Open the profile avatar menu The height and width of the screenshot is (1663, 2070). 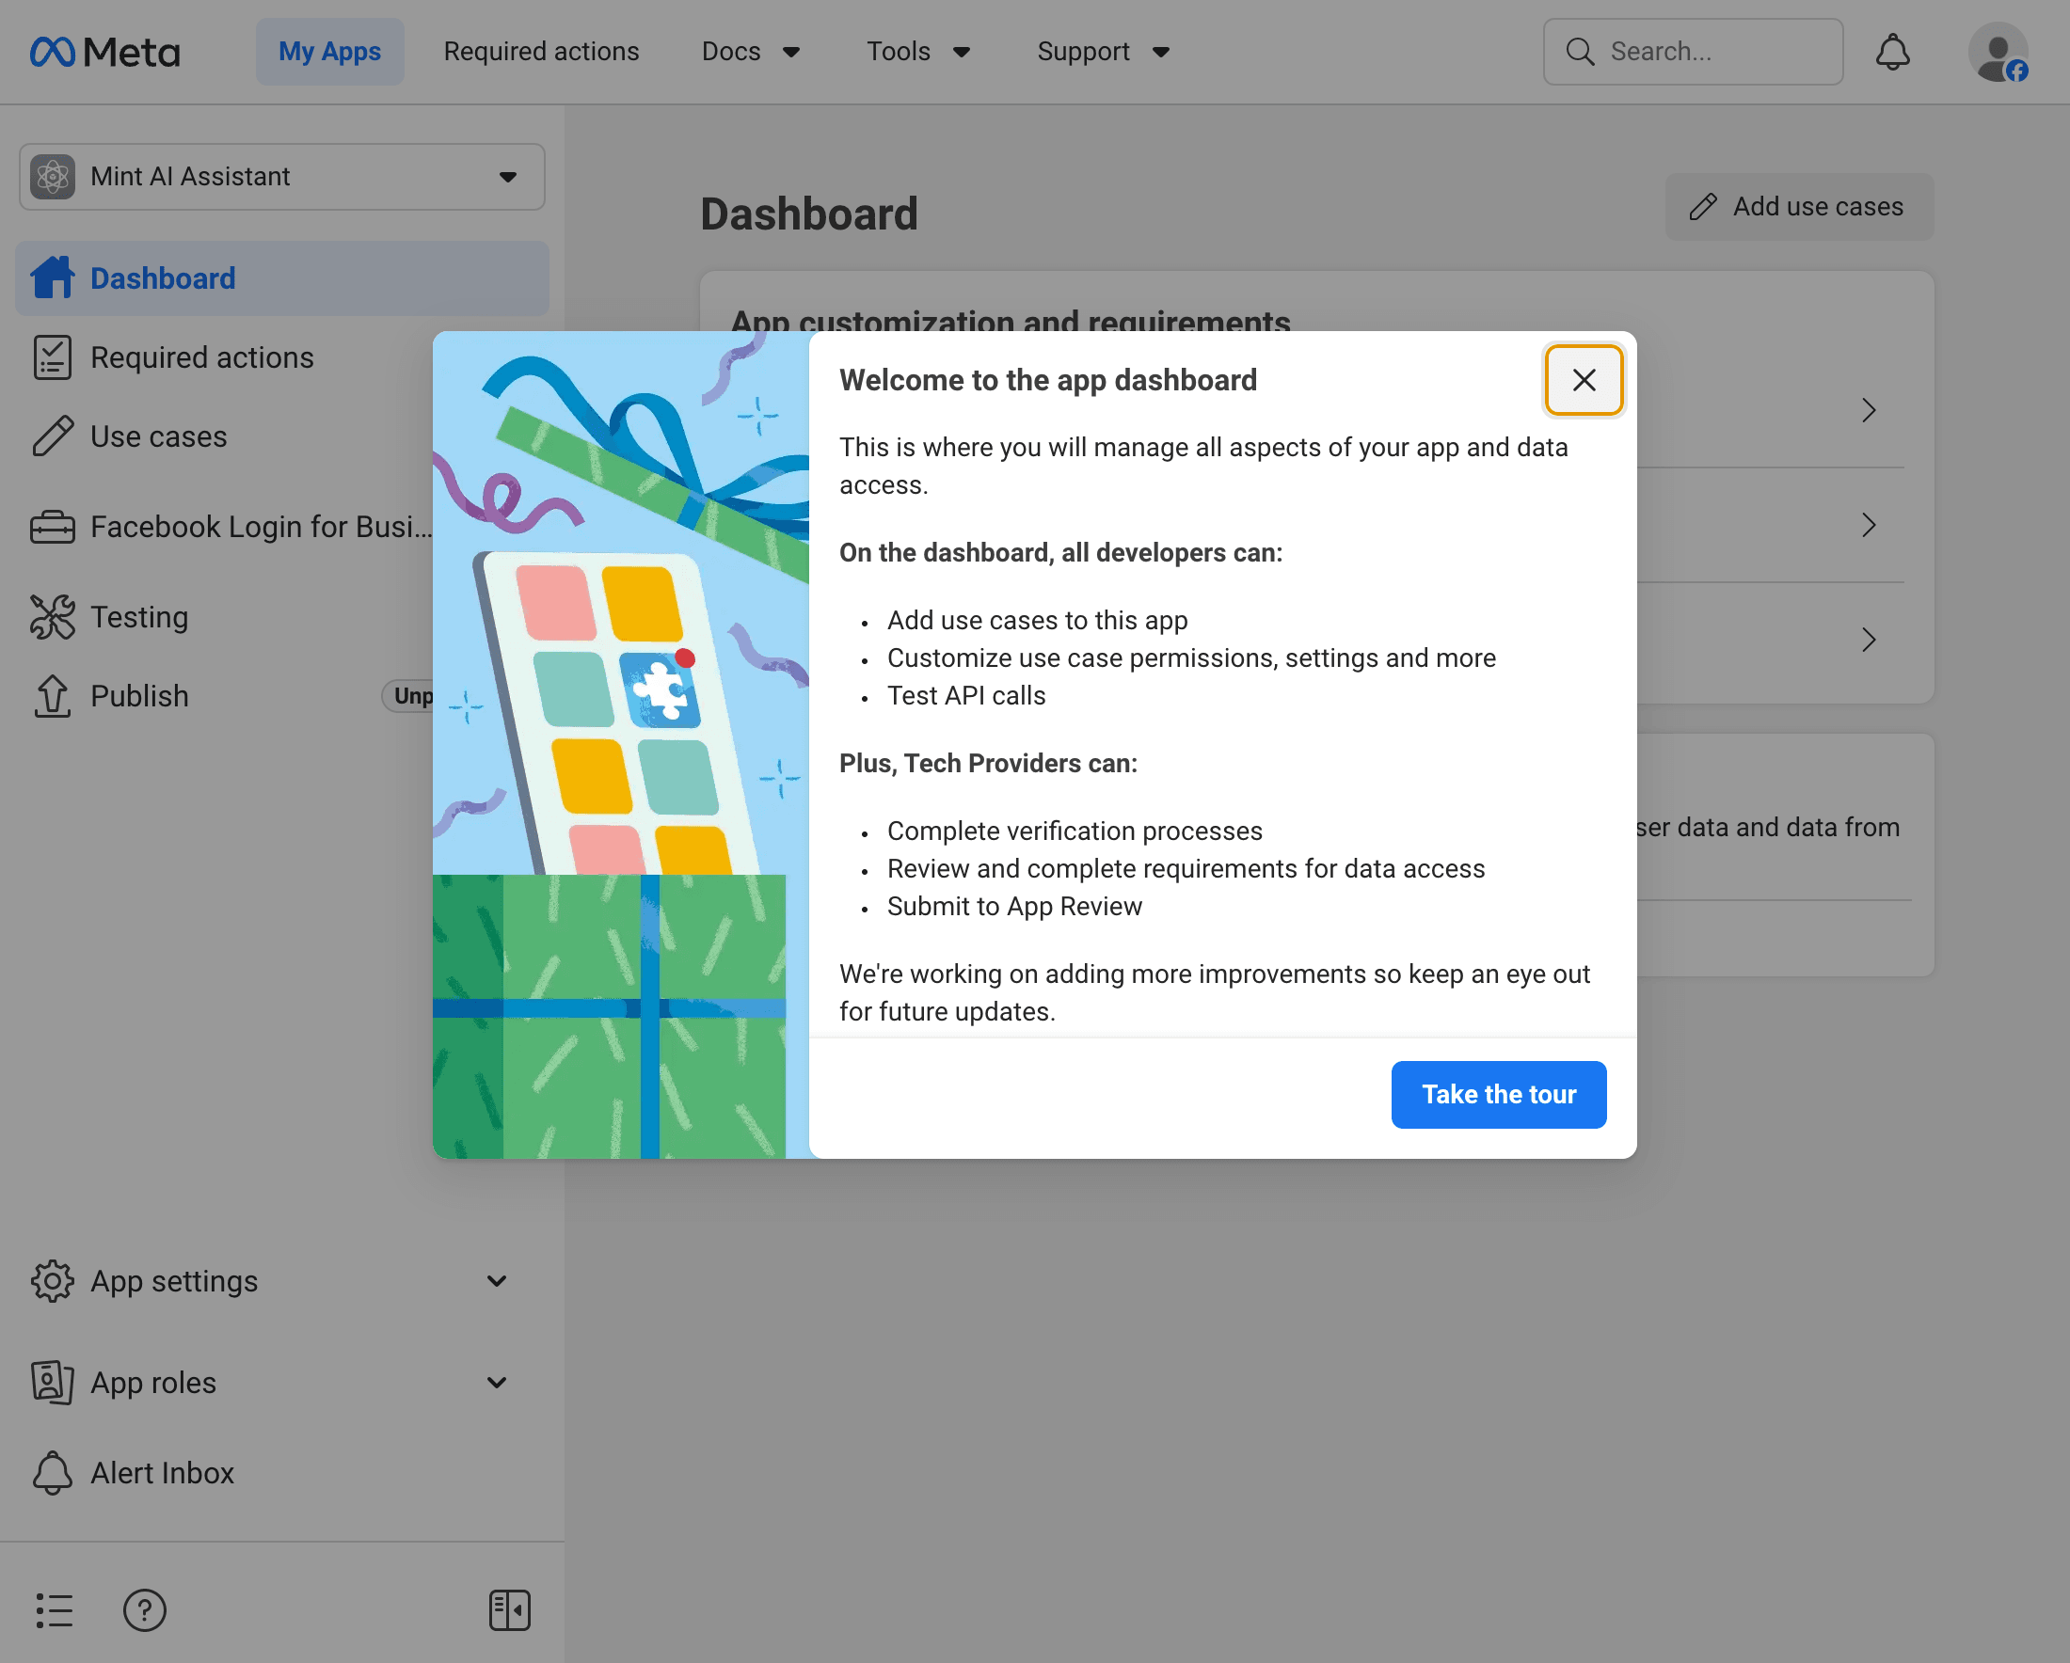[1998, 52]
